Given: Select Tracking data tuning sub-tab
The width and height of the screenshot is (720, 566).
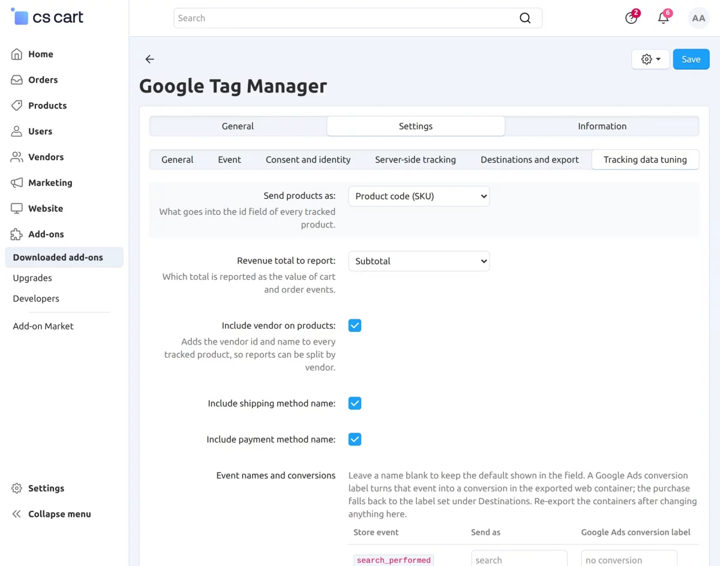Looking at the screenshot, I should pyautogui.click(x=645, y=160).
